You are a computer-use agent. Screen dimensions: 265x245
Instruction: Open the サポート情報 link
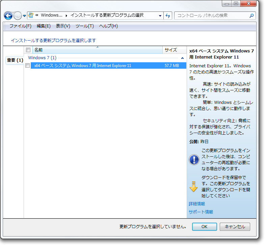(201, 212)
